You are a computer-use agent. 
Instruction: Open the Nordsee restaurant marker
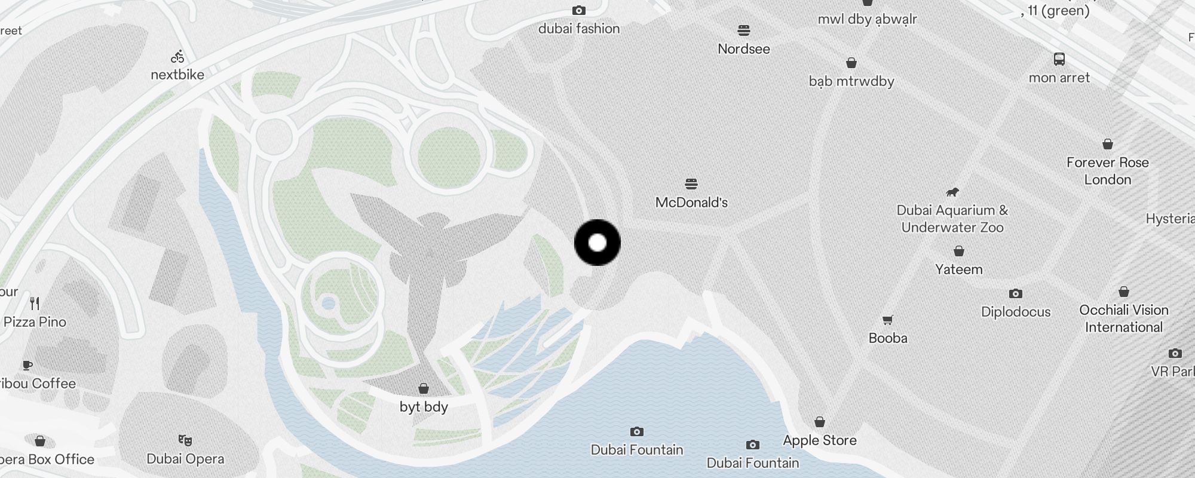click(x=744, y=30)
